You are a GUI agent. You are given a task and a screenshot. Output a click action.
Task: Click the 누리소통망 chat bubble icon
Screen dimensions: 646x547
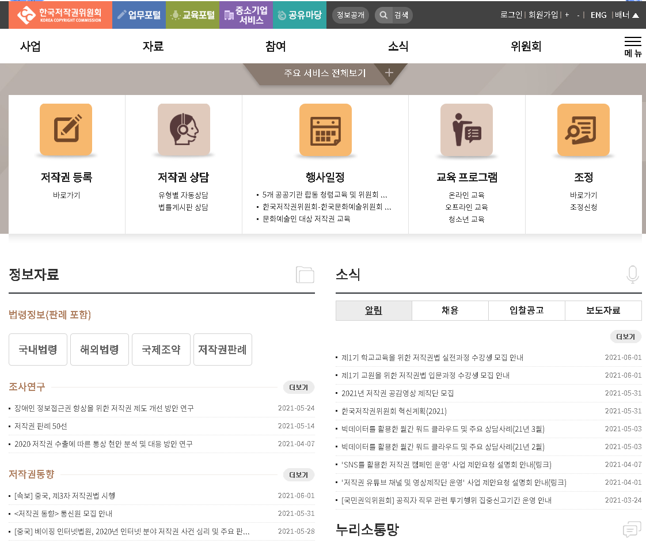(632, 529)
